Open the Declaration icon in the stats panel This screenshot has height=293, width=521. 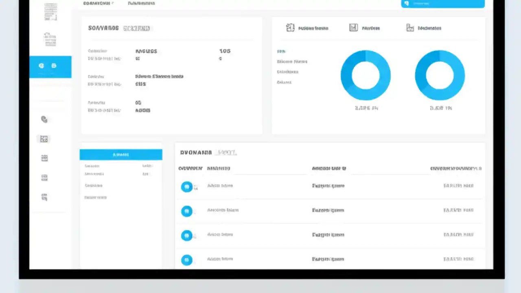(410, 28)
